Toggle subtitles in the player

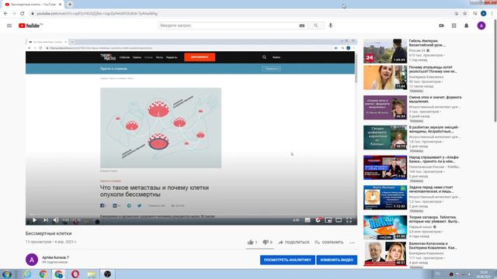point(308,220)
